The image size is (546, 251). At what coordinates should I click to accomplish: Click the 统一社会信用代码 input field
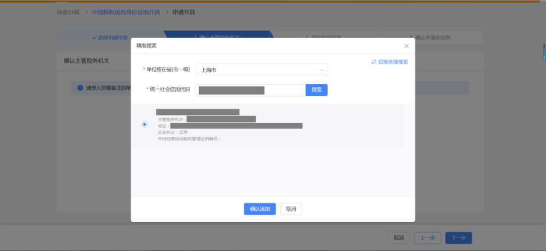pos(250,90)
